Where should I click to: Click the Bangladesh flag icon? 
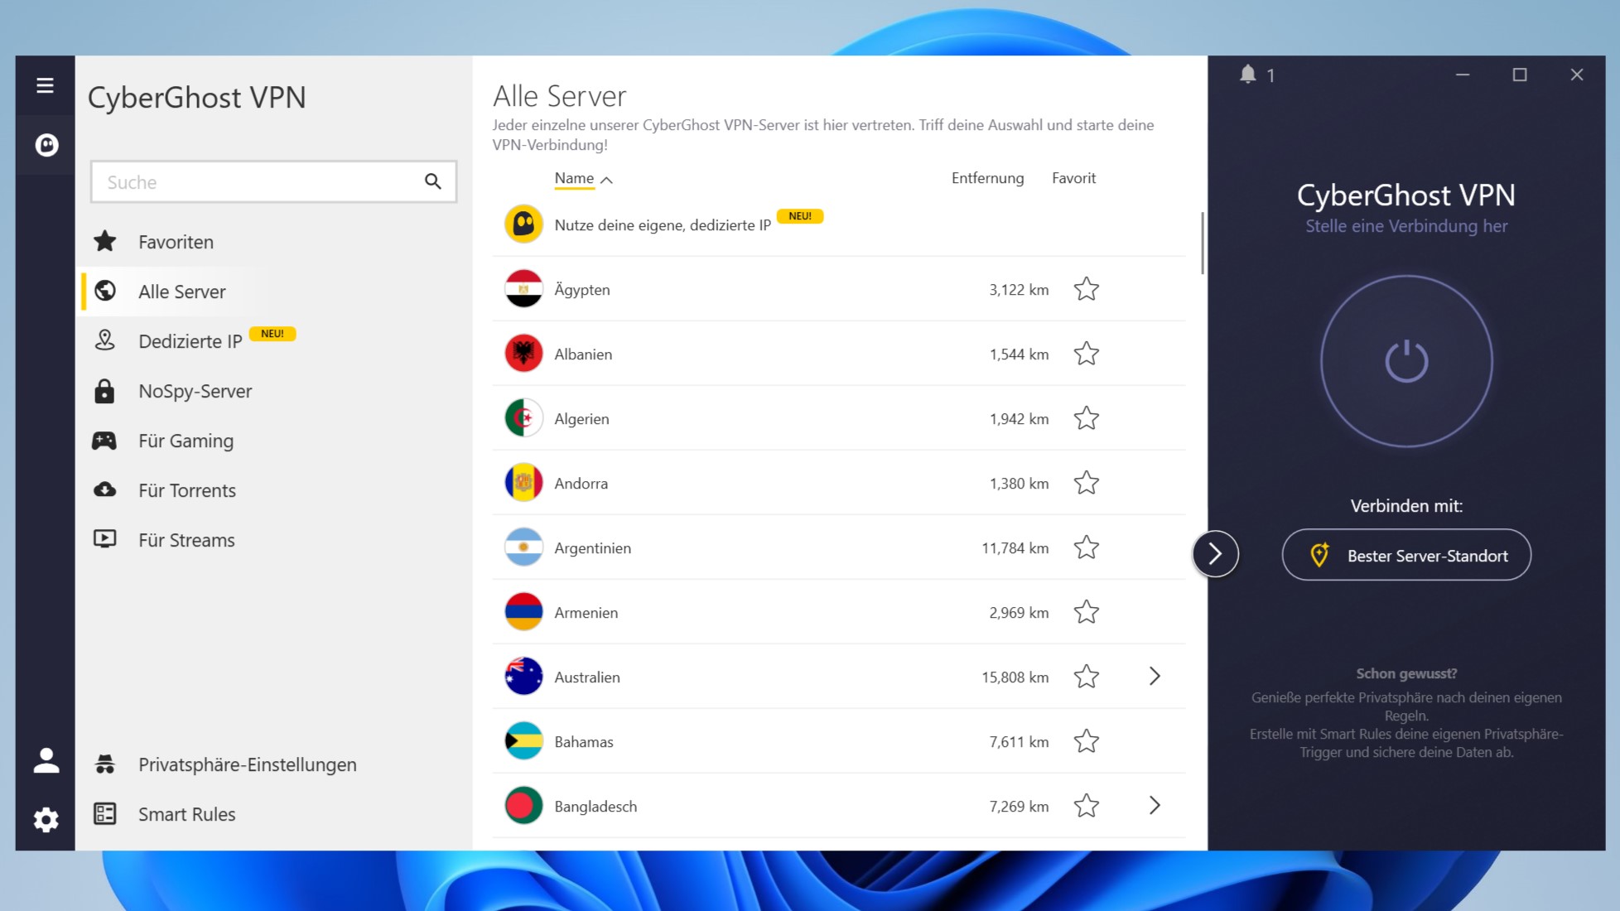[523, 805]
